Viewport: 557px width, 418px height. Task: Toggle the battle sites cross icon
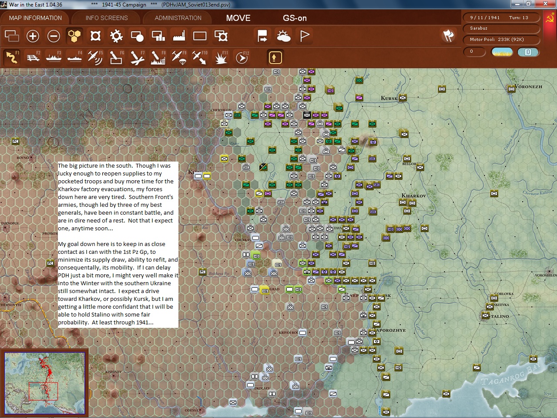[x=95, y=36]
